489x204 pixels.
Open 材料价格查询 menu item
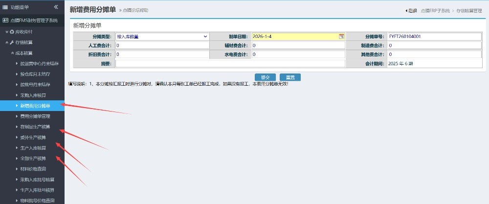click(x=33, y=169)
